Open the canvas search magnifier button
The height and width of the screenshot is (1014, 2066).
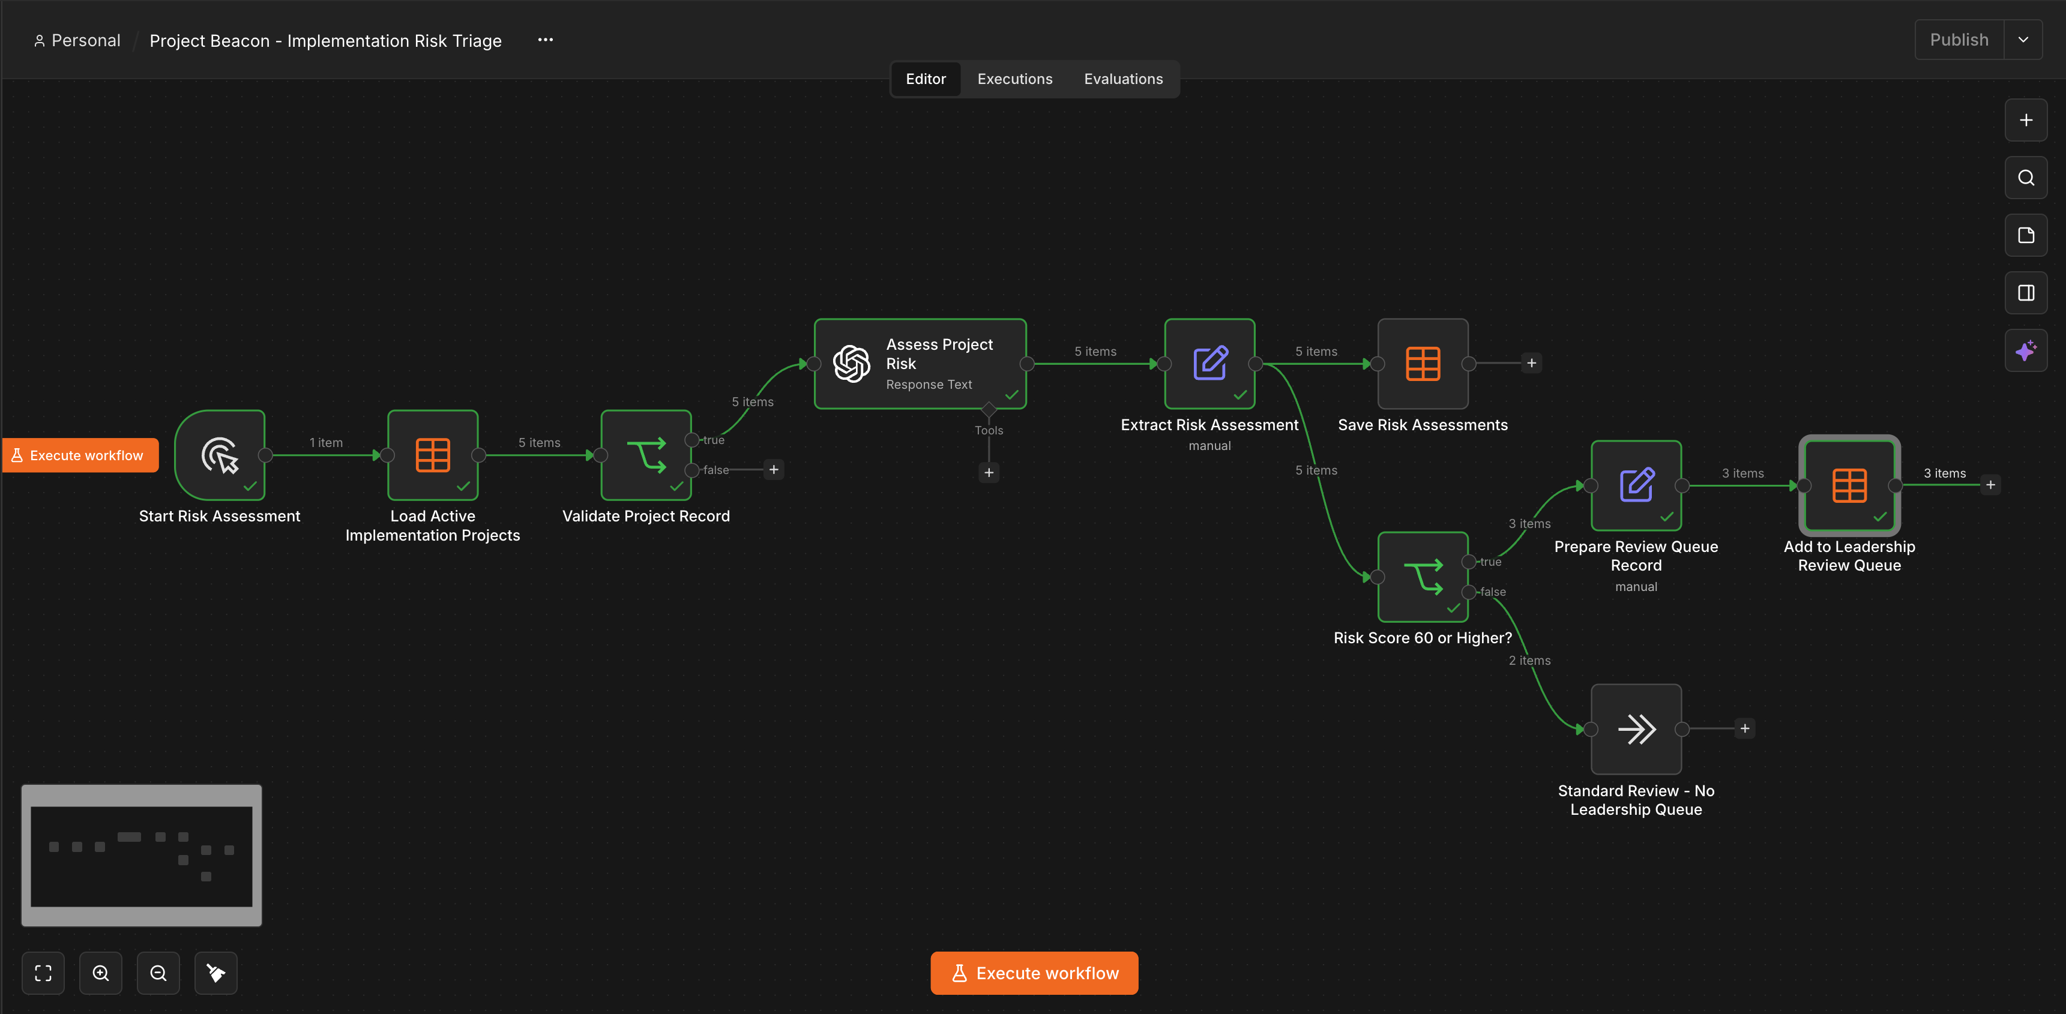[x=2026, y=178]
